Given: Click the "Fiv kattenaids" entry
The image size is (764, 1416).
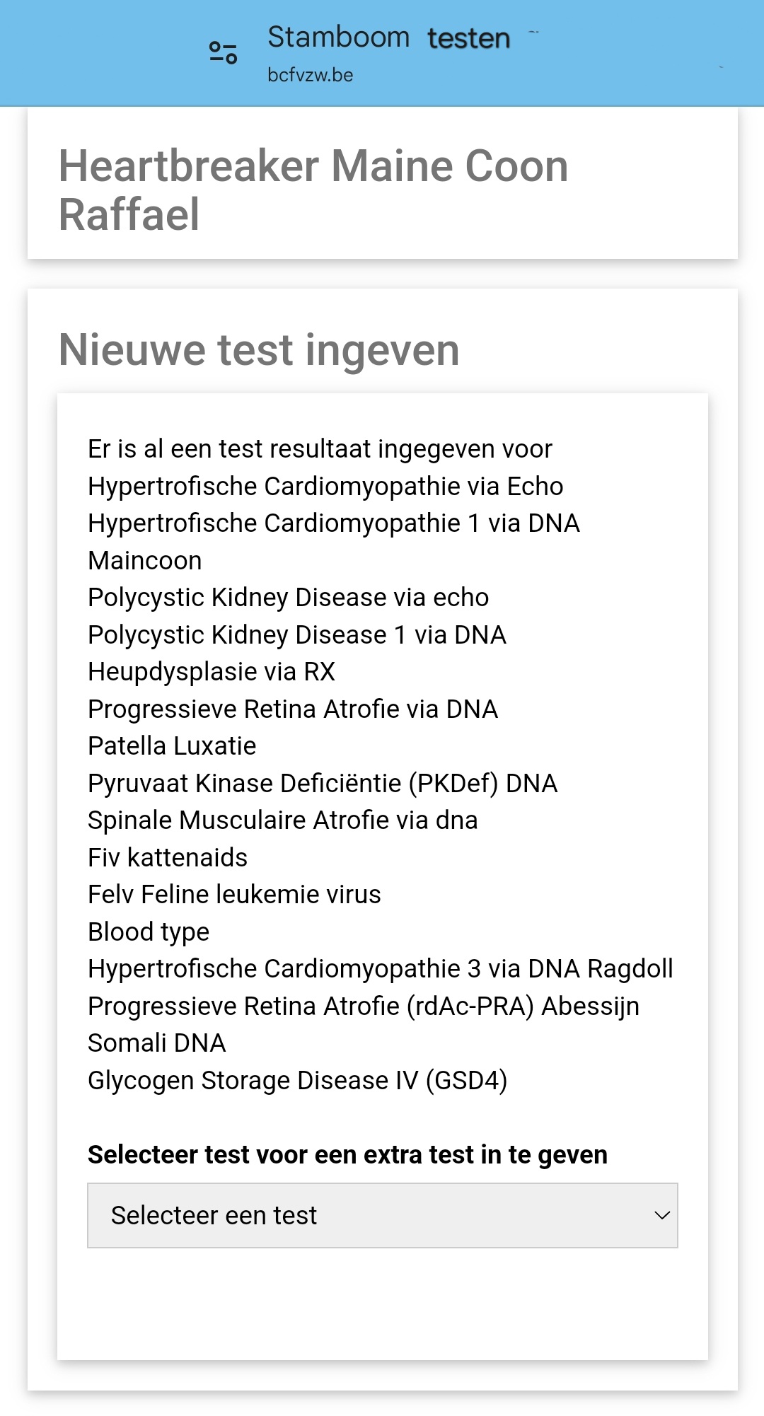Looking at the screenshot, I should coord(168,858).
